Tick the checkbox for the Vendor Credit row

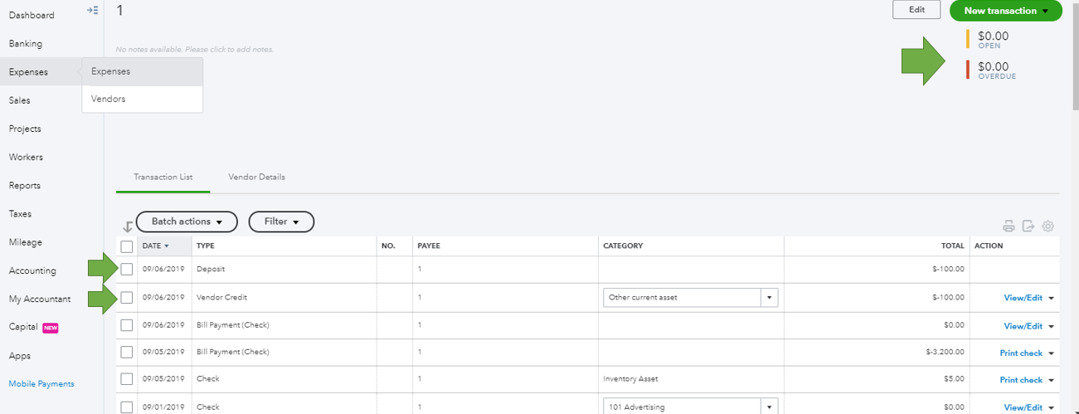click(126, 297)
